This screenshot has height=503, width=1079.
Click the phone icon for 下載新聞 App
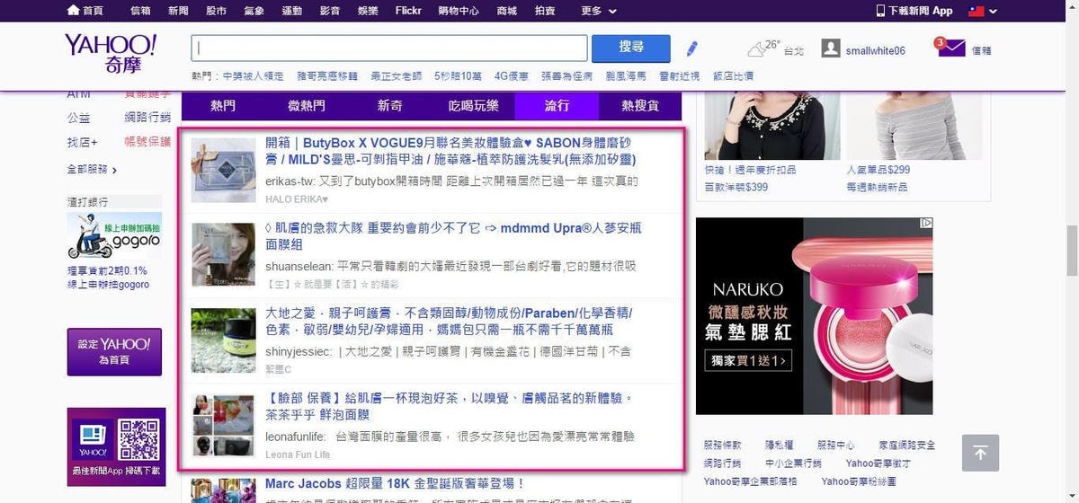[881, 11]
